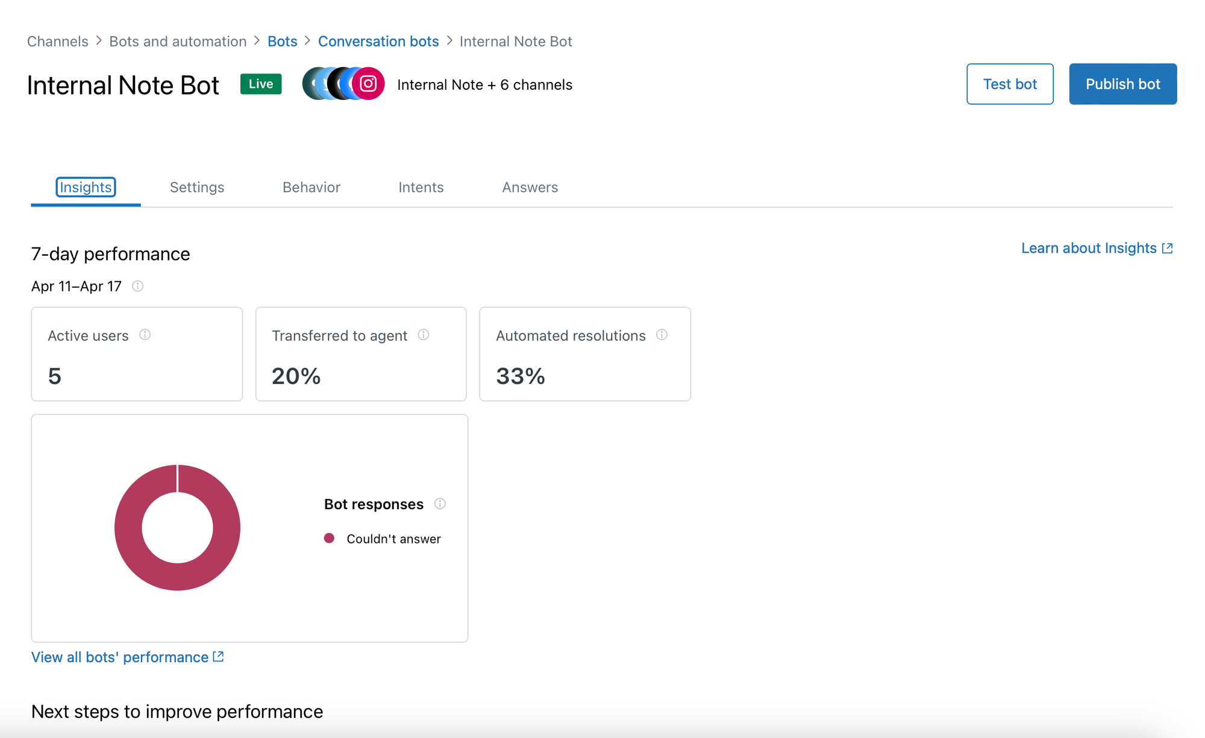Click info icon next to Bot responses

(440, 504)
